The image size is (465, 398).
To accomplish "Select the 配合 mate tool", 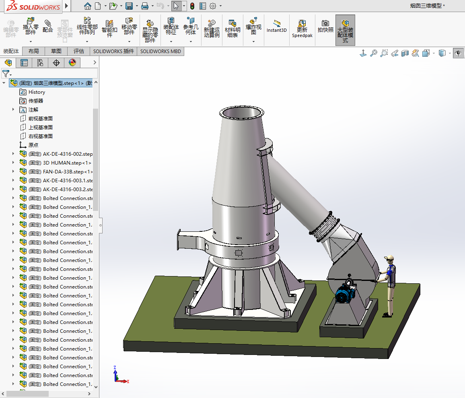I will click(x=48, y=25).
